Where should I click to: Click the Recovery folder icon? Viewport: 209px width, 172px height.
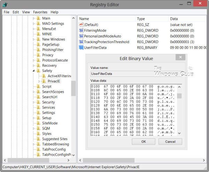pyautogui.click(x=39, y=65)
